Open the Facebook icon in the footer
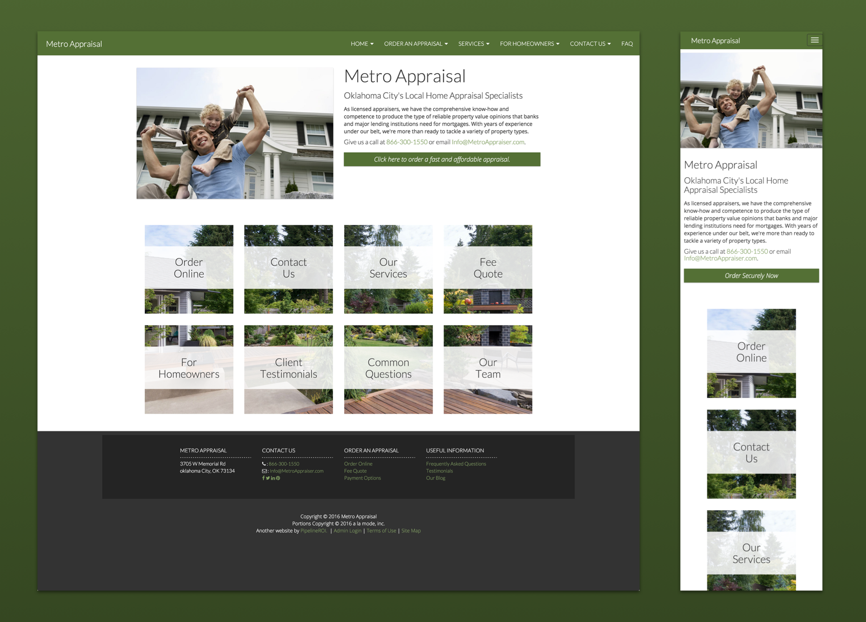This screenshot has height=622, width=866. 264,478
